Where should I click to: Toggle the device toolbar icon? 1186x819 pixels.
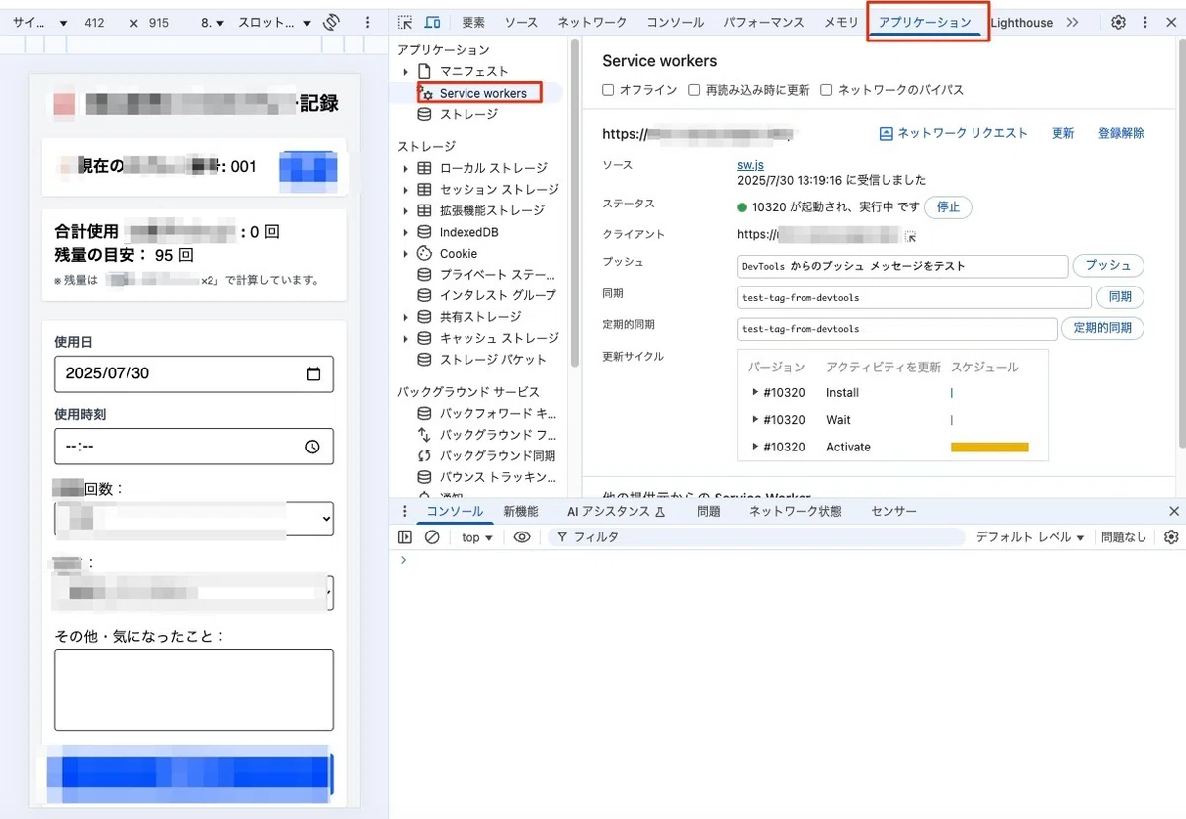[432, 22]
